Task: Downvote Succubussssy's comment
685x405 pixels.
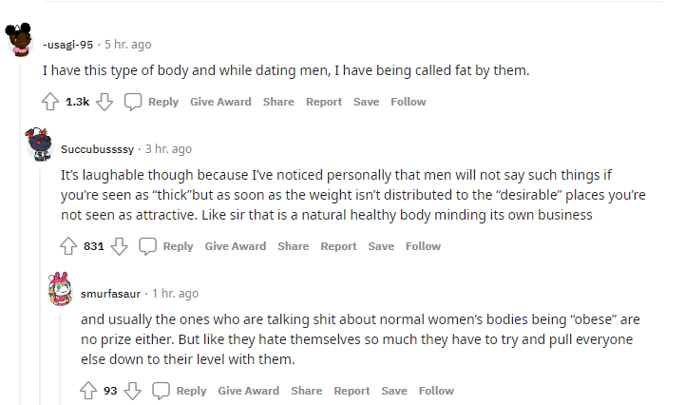Action: pos(120,246)
